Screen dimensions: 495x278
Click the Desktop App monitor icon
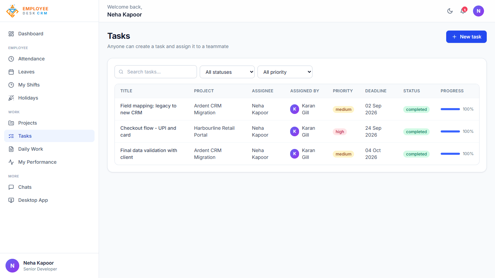(11, 200)
